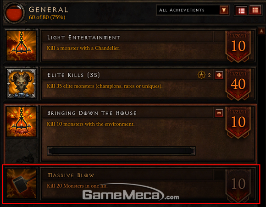Click the Bringing Down the House chandelier icon
Screen dimensions: 266x207
(22, 121)
